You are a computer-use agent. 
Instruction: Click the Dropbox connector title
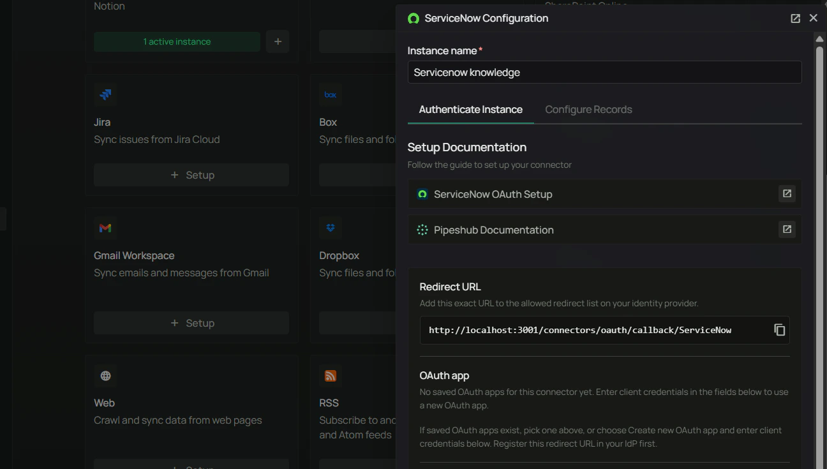[339, 255]
